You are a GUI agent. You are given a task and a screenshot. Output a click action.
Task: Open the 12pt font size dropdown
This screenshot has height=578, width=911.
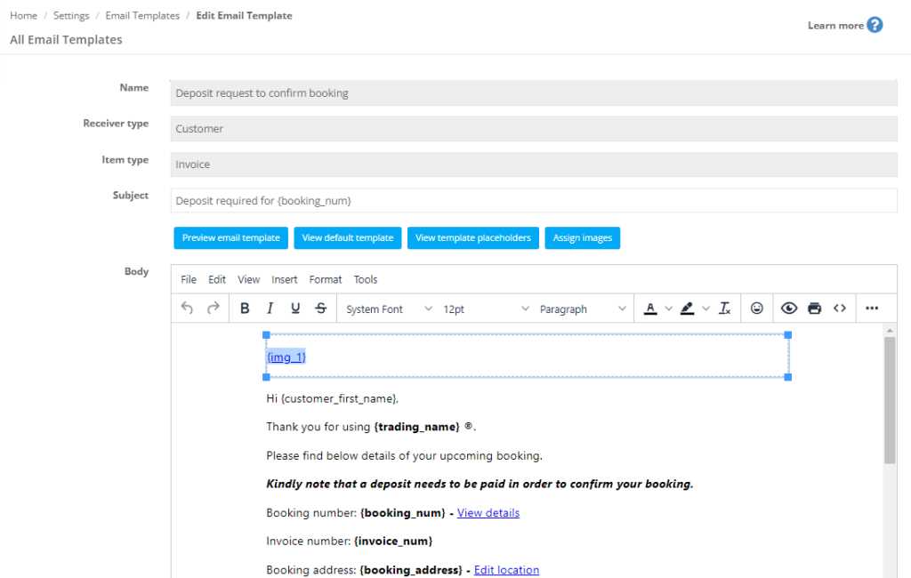click(486, 309)
